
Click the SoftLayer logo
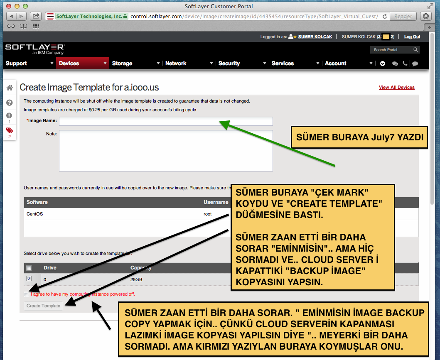[35, 49]
